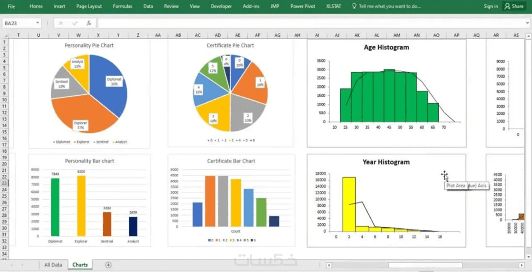Screen dimensions: 532x272
Task: Add a new sheet with plus icon
Action: point(108,265)
